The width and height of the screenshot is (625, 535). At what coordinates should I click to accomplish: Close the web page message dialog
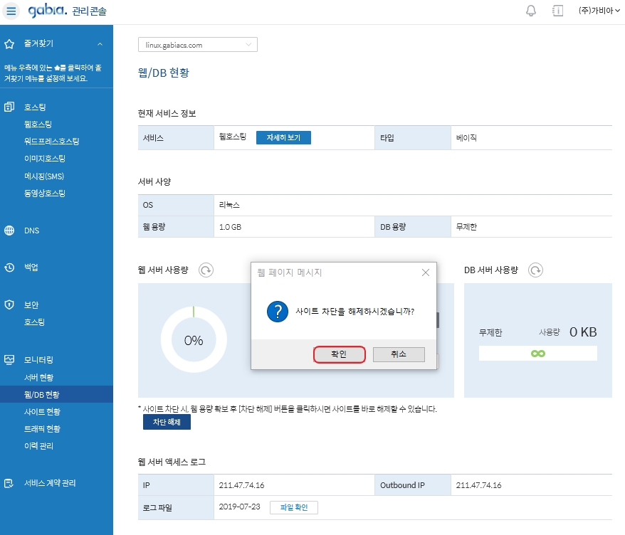point(426,272)
